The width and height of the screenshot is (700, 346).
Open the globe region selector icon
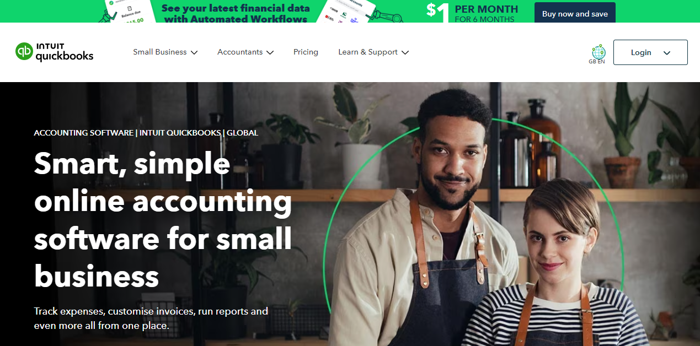pyautogui.click(x=599, y=52)
